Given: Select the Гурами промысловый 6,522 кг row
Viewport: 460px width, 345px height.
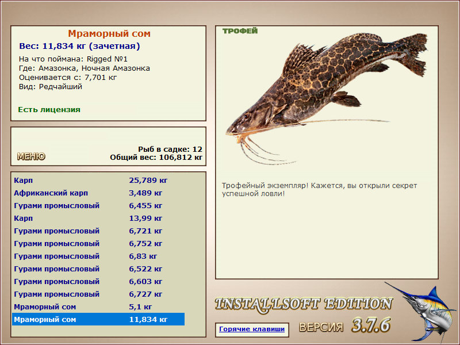Looking at the screenshot, I should click(x=98, y=269).
